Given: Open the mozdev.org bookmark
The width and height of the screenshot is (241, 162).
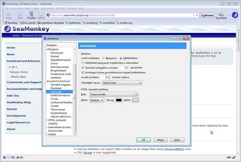Looking at the screenshot, I should (x=124, y=23).
